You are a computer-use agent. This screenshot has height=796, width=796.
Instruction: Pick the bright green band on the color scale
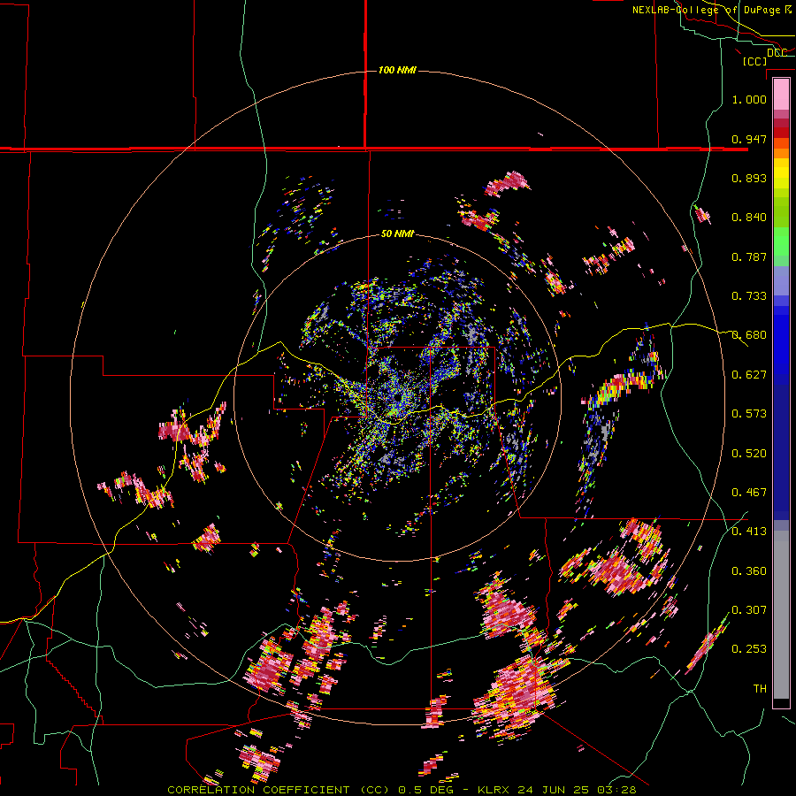point(781,241)
